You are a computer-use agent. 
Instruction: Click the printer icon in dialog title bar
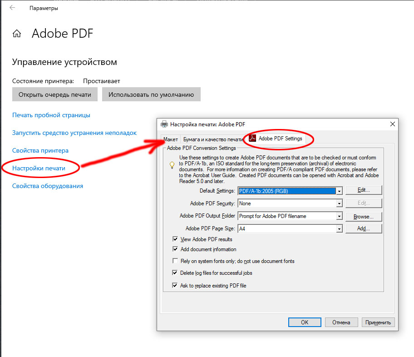(164, 124)
